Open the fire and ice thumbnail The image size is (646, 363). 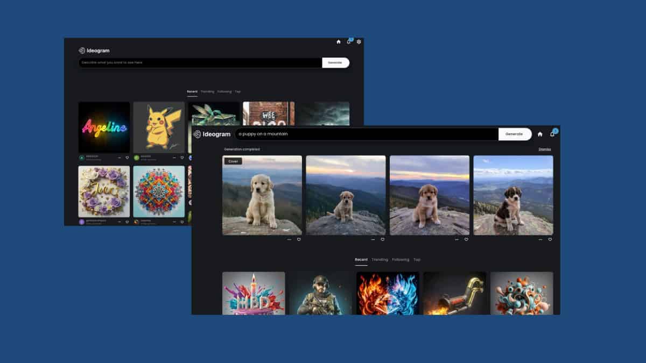click(388, 293)
